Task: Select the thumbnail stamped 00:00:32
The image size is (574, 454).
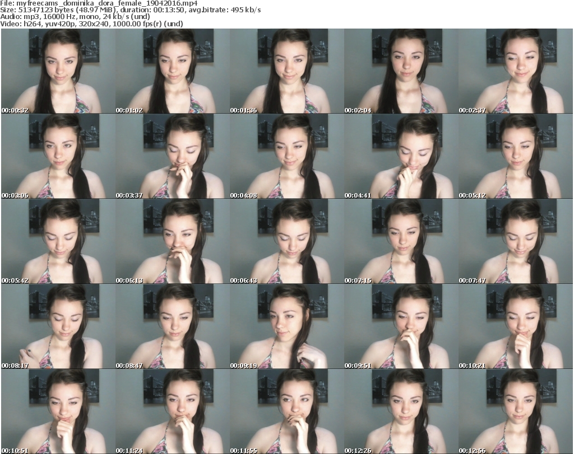Action: click(x=58, y=71)
